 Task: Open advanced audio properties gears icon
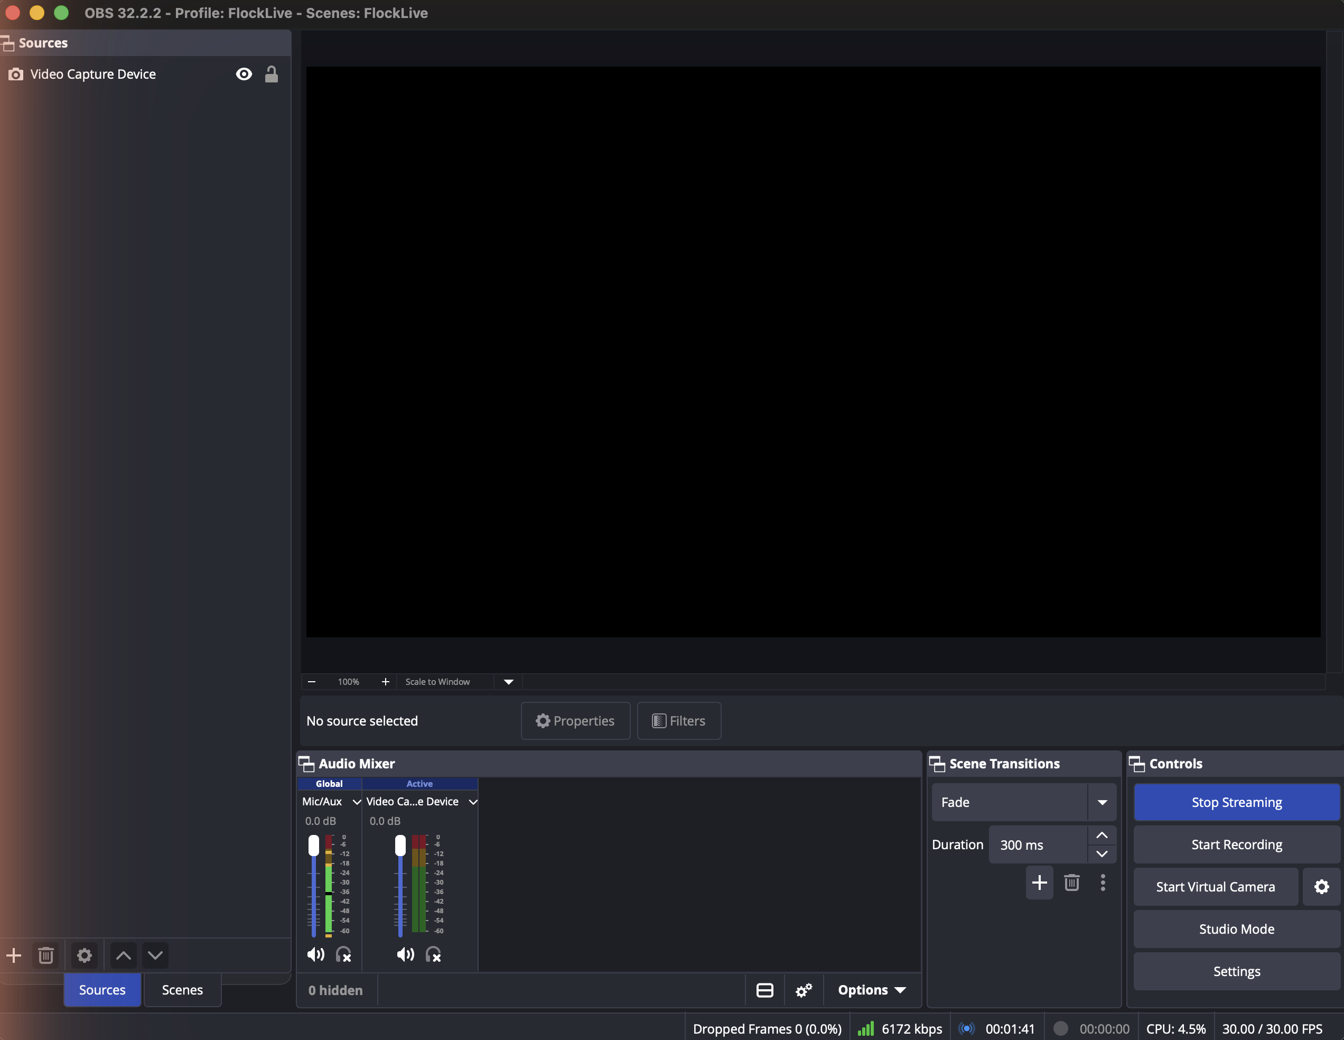(804, 990)
